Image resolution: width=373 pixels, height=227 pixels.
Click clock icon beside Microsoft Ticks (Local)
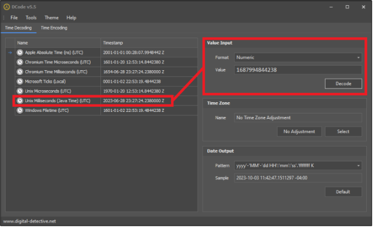click(20, 82)
